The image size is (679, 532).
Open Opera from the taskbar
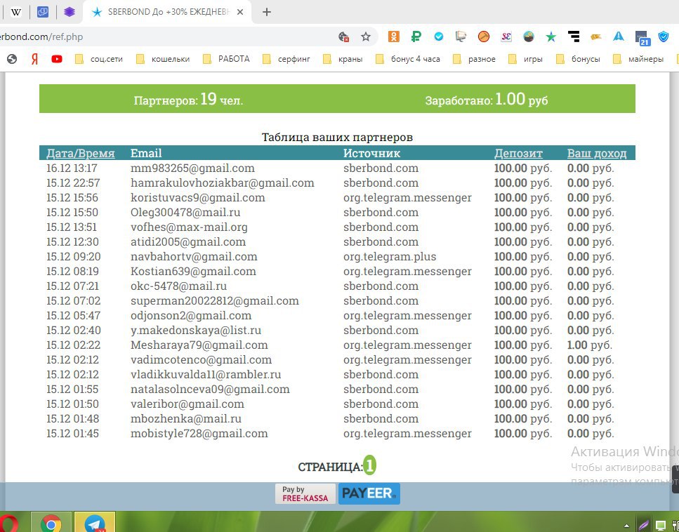click(9, 522)
